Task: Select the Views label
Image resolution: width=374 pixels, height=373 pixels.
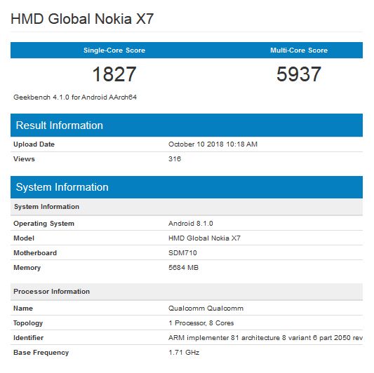Action: (x=24, y=159)
